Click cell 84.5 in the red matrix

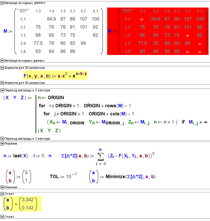pyautogui.click(x=156, y=19)
